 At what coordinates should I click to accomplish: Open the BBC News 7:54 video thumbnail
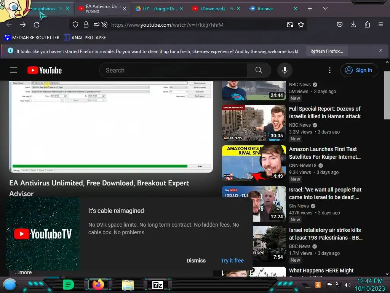[x=269, y=244]
